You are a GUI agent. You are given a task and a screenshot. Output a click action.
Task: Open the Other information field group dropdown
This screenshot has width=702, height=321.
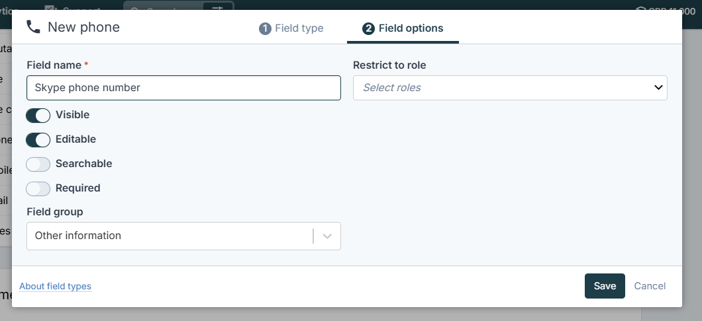click(x=183, y=236)
